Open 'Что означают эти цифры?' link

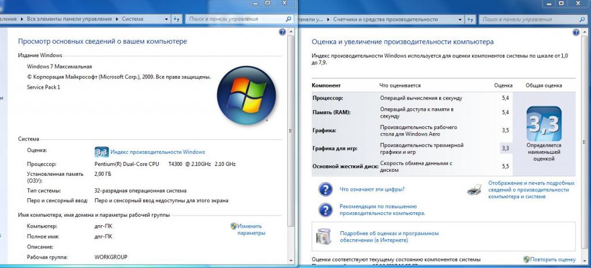tap(372, 189)
